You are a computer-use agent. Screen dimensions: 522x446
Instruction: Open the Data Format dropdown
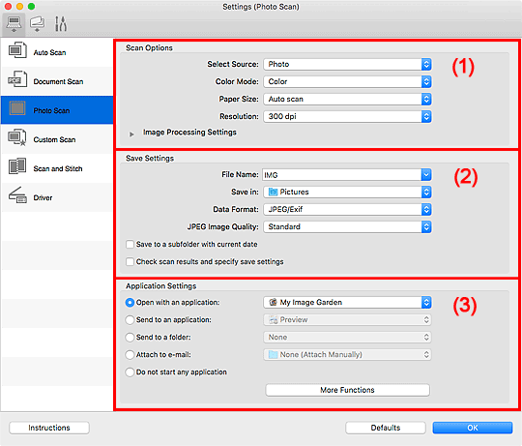[347, 209]
